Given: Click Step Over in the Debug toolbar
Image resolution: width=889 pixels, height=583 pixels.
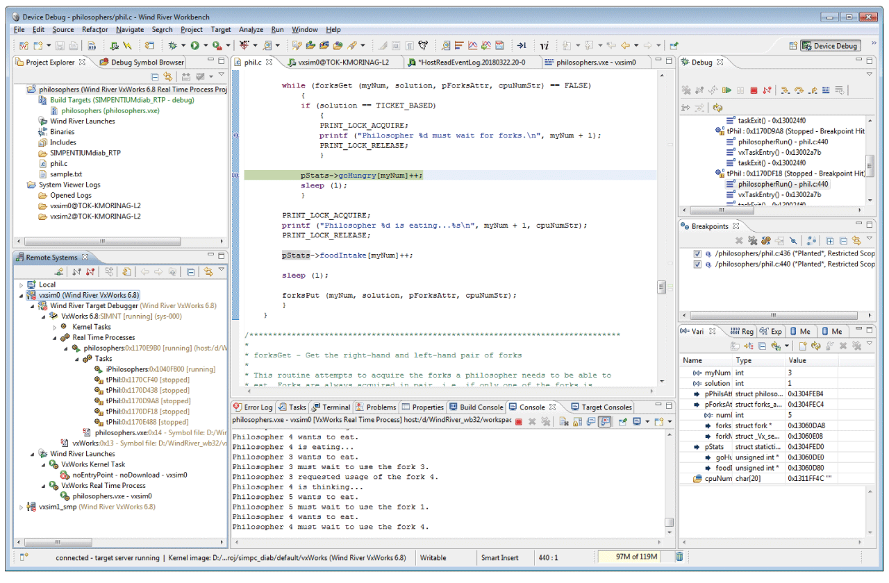Looking at the screenshot, I should click(799, 90).
